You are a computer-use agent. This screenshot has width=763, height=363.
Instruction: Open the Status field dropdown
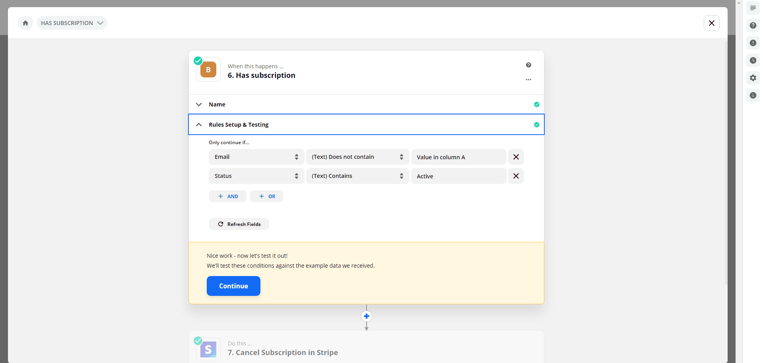(x=256, y=176)
